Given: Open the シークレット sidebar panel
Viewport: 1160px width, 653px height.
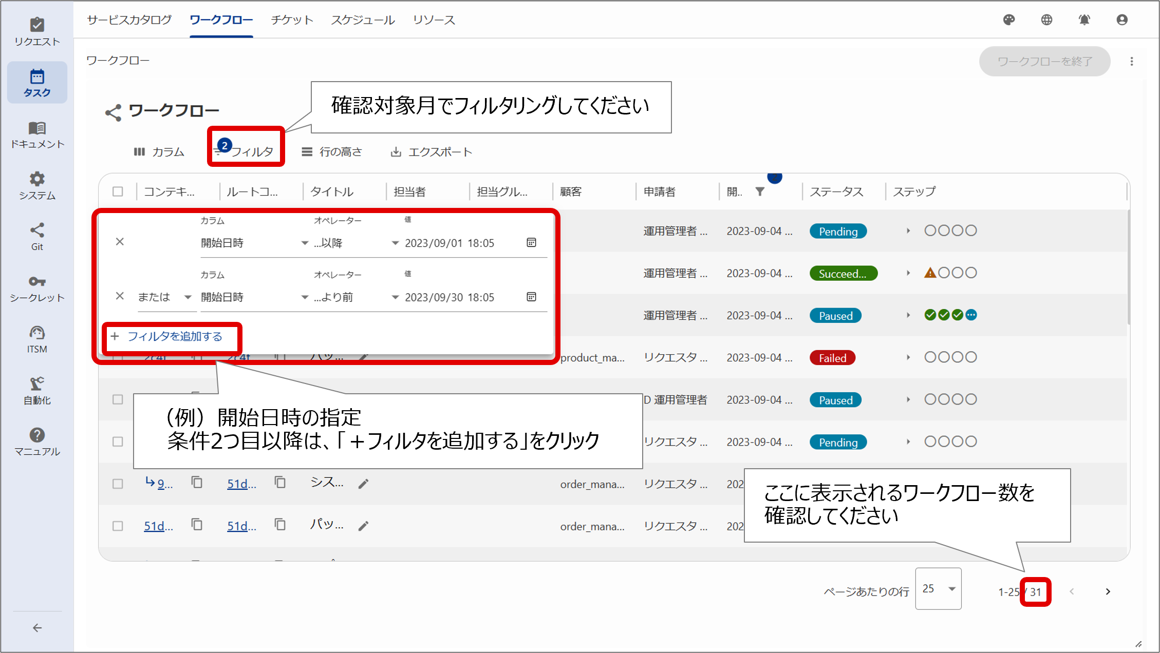Looking at the screenshot, I should 36,286.
